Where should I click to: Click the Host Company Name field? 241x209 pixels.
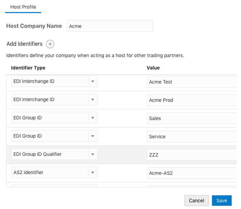(x=110, y=26)
